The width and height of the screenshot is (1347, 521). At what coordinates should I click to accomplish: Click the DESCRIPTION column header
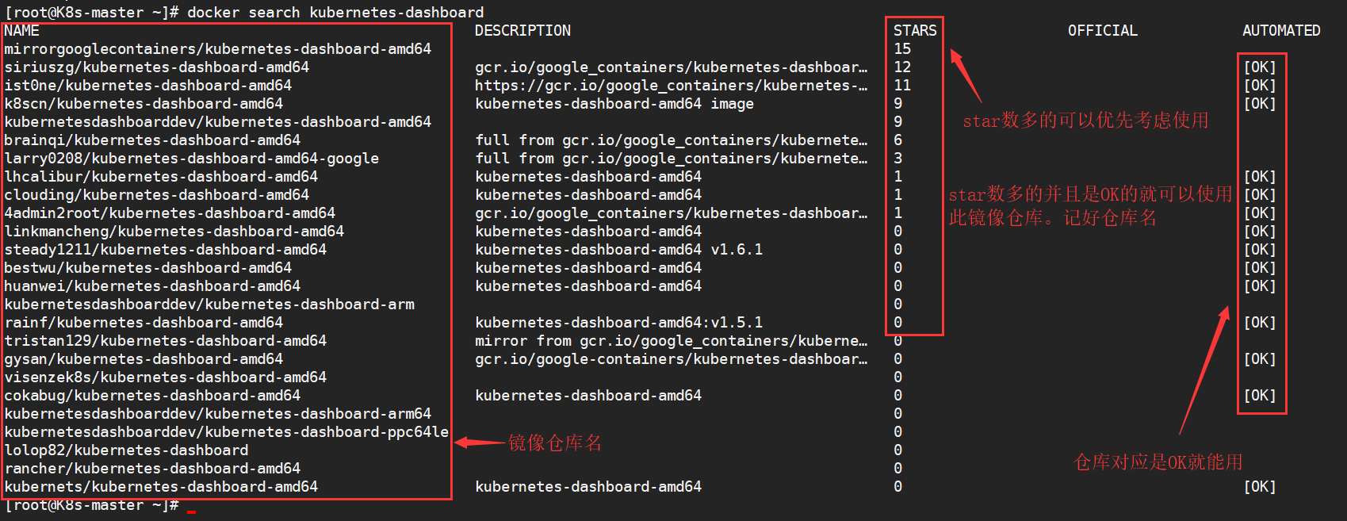(x=522, y=31)
